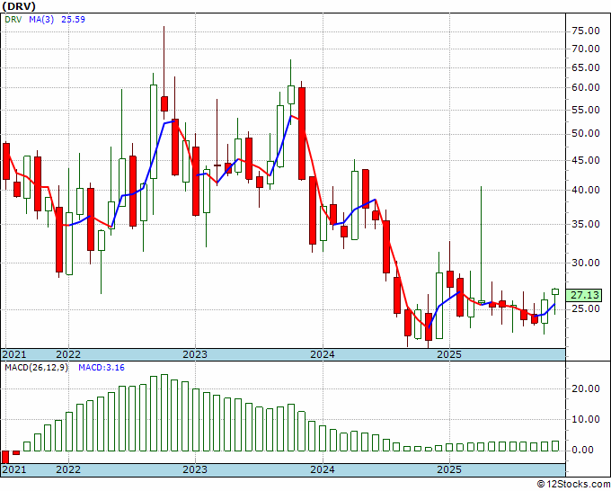This screenshot has height=491, width=611.
Task: Click the 40.00 price axis label
Action: pyautogui.click(x=586, y=190)
